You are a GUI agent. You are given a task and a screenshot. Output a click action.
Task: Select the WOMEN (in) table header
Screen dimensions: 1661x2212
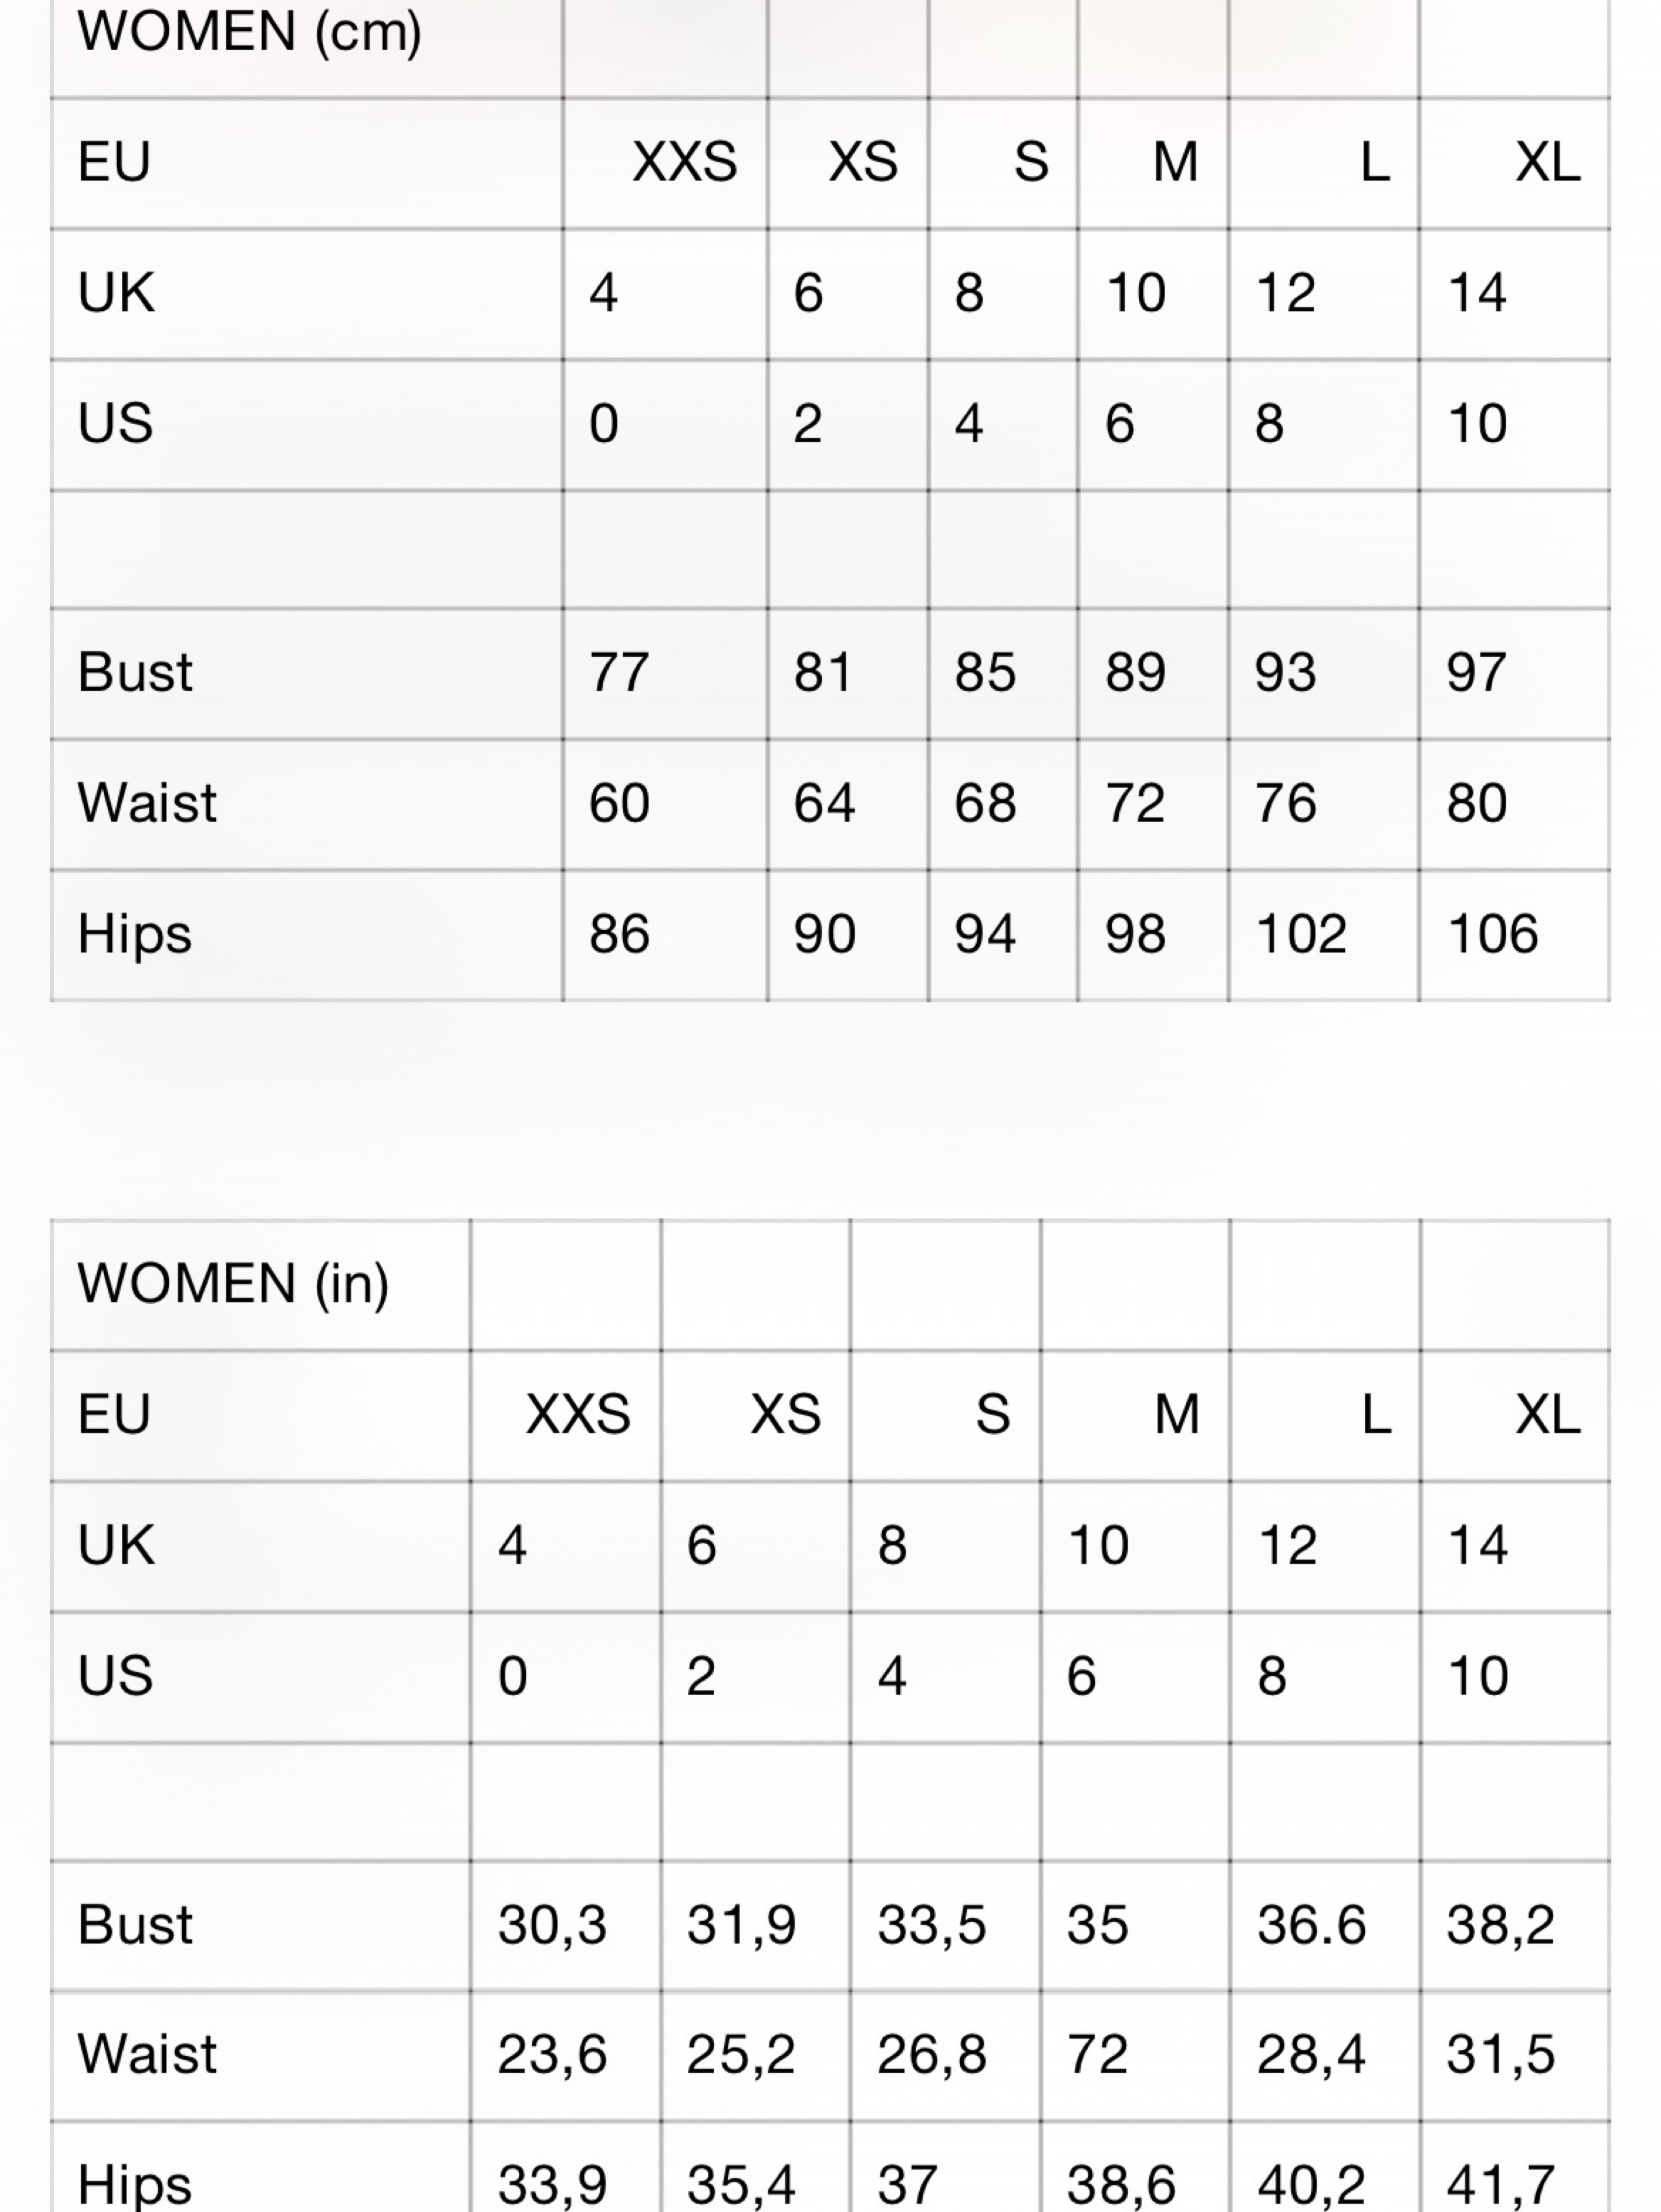[x=233, y=1284]
